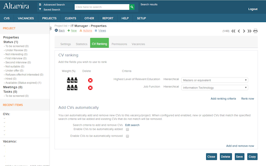This screenshot has height=166, width=266.
Task: Open the Masters or equivalent dropdown
Action: 215,80
